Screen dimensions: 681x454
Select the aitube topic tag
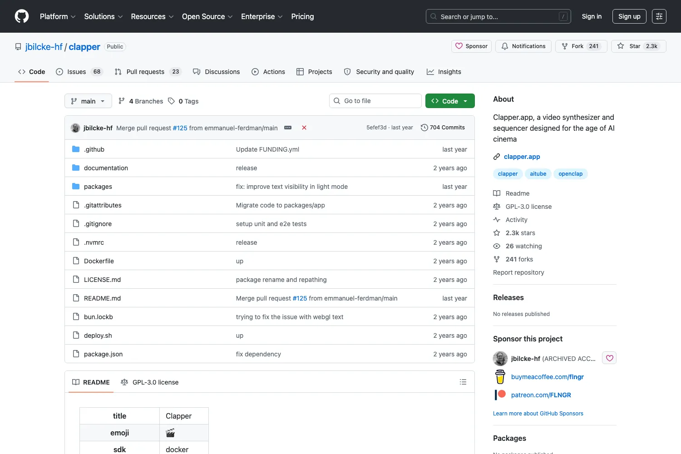click(538, 174)
